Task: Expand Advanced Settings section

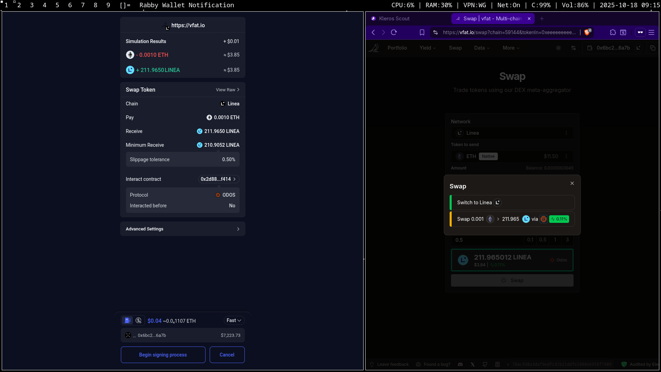Action: pyautogui.click(x=182, y=229)
